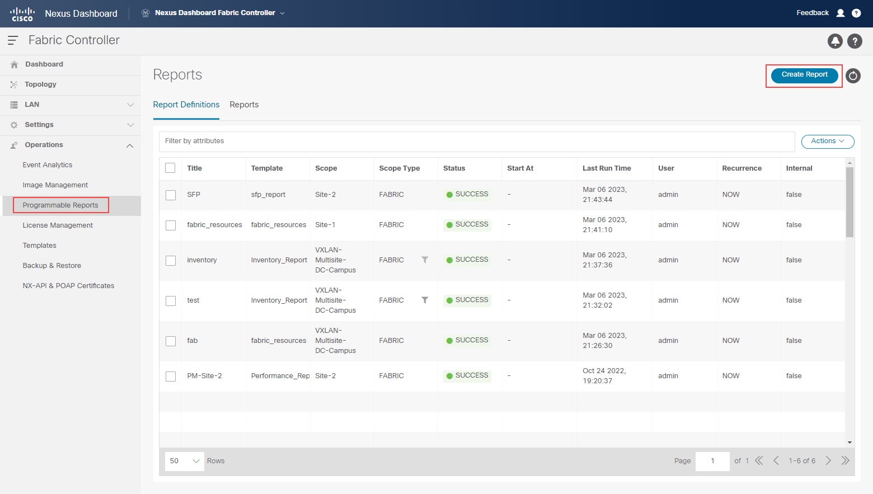Click the scrollbar down arrow
The height and width of the screenshot is (494, 873).
(849, 443)
